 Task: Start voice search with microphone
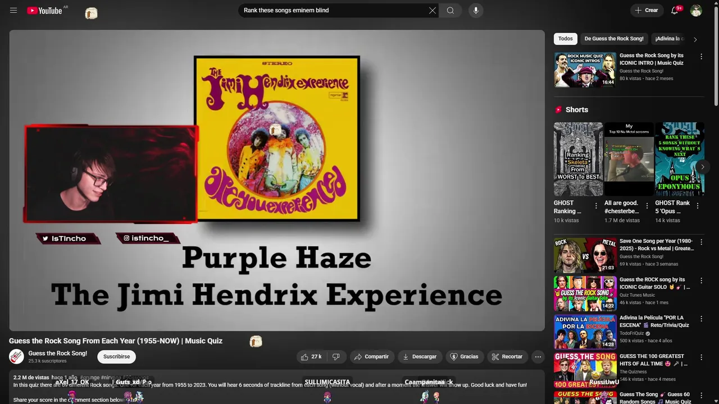(x=476, y=10)
